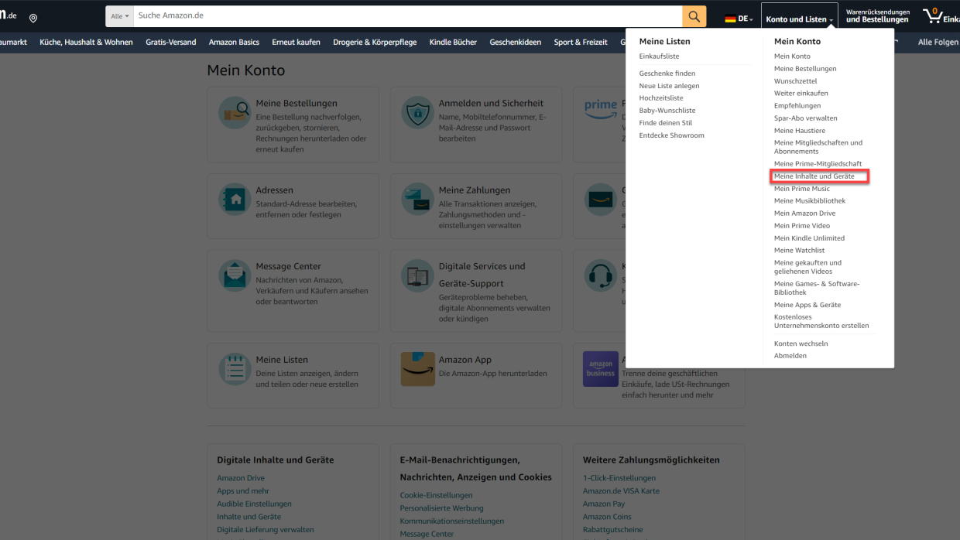The width and height of the screenshot is (960, 540).
Task: Select Meine Inhalte und Geräte
Action: (814, 176)
